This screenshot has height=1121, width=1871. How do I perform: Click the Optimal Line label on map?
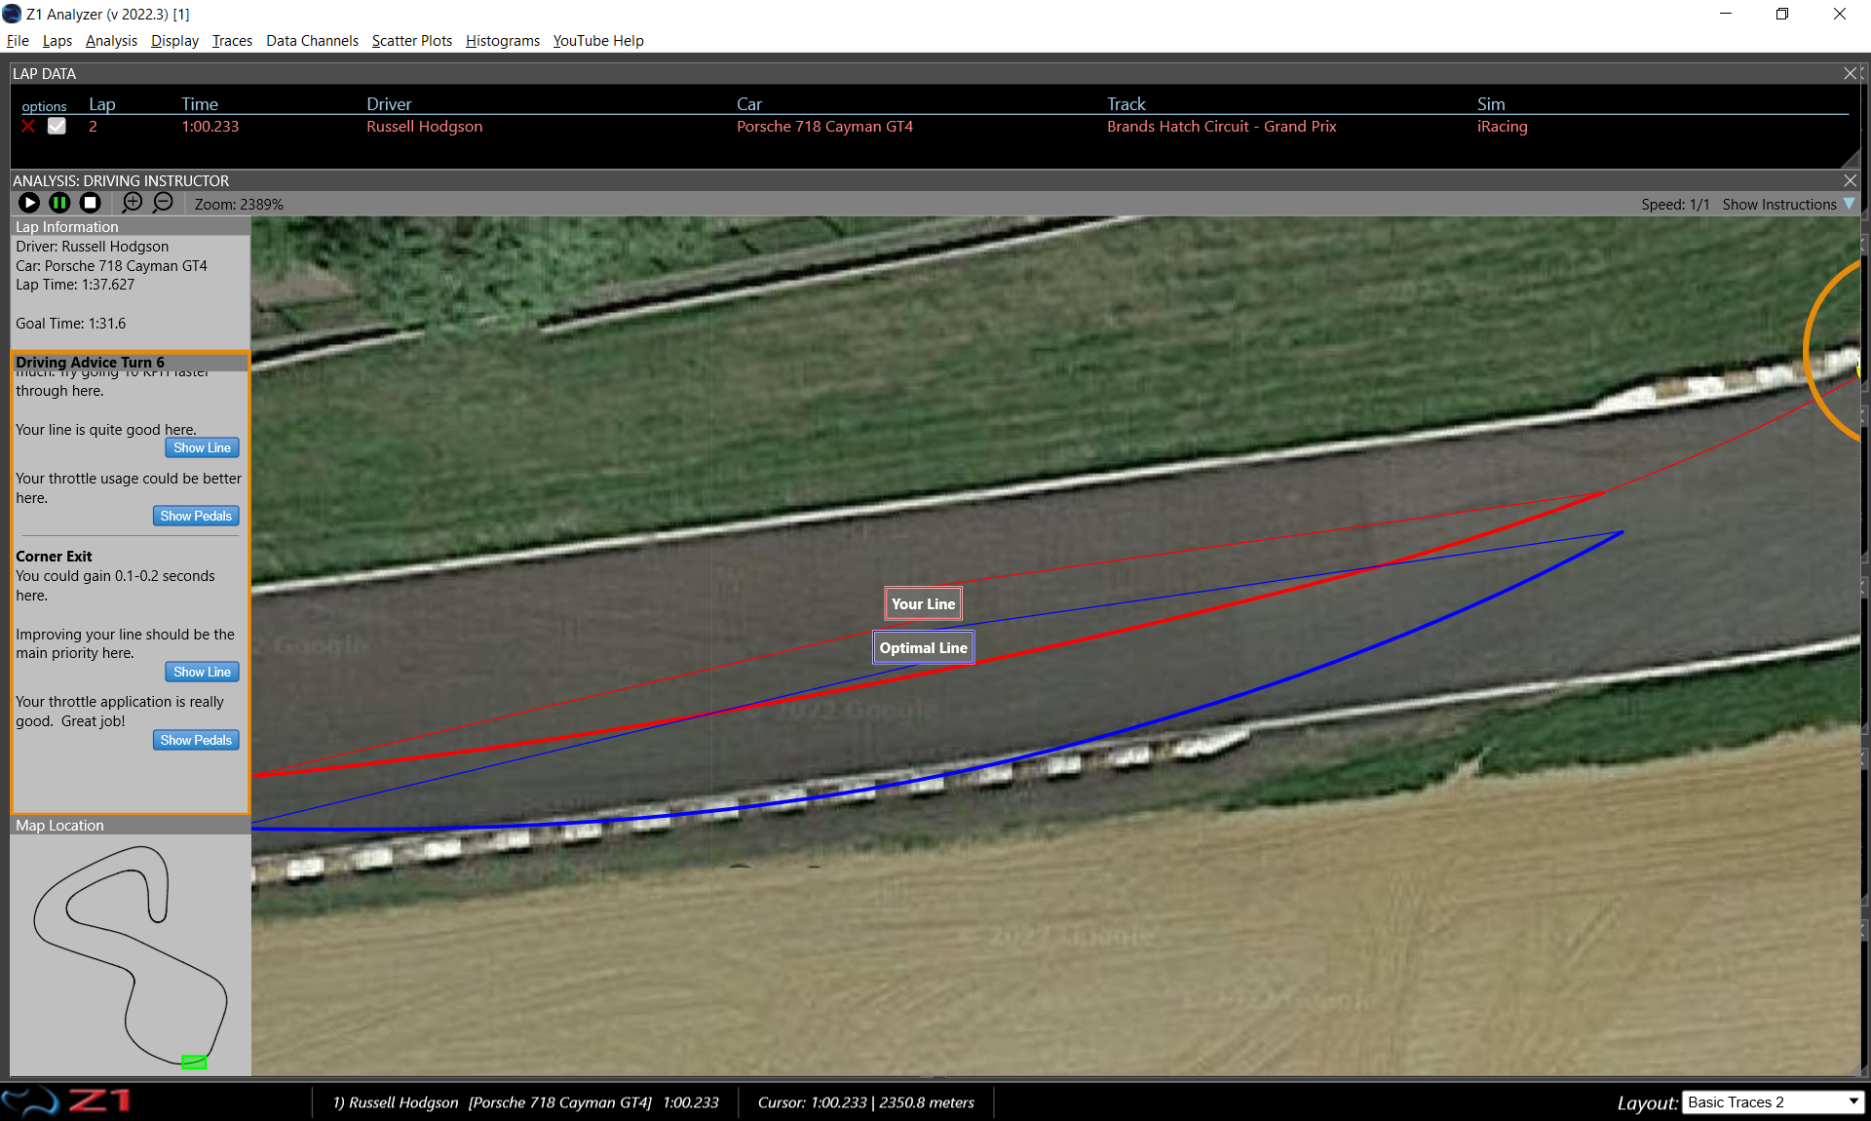(x=923, y=647)
